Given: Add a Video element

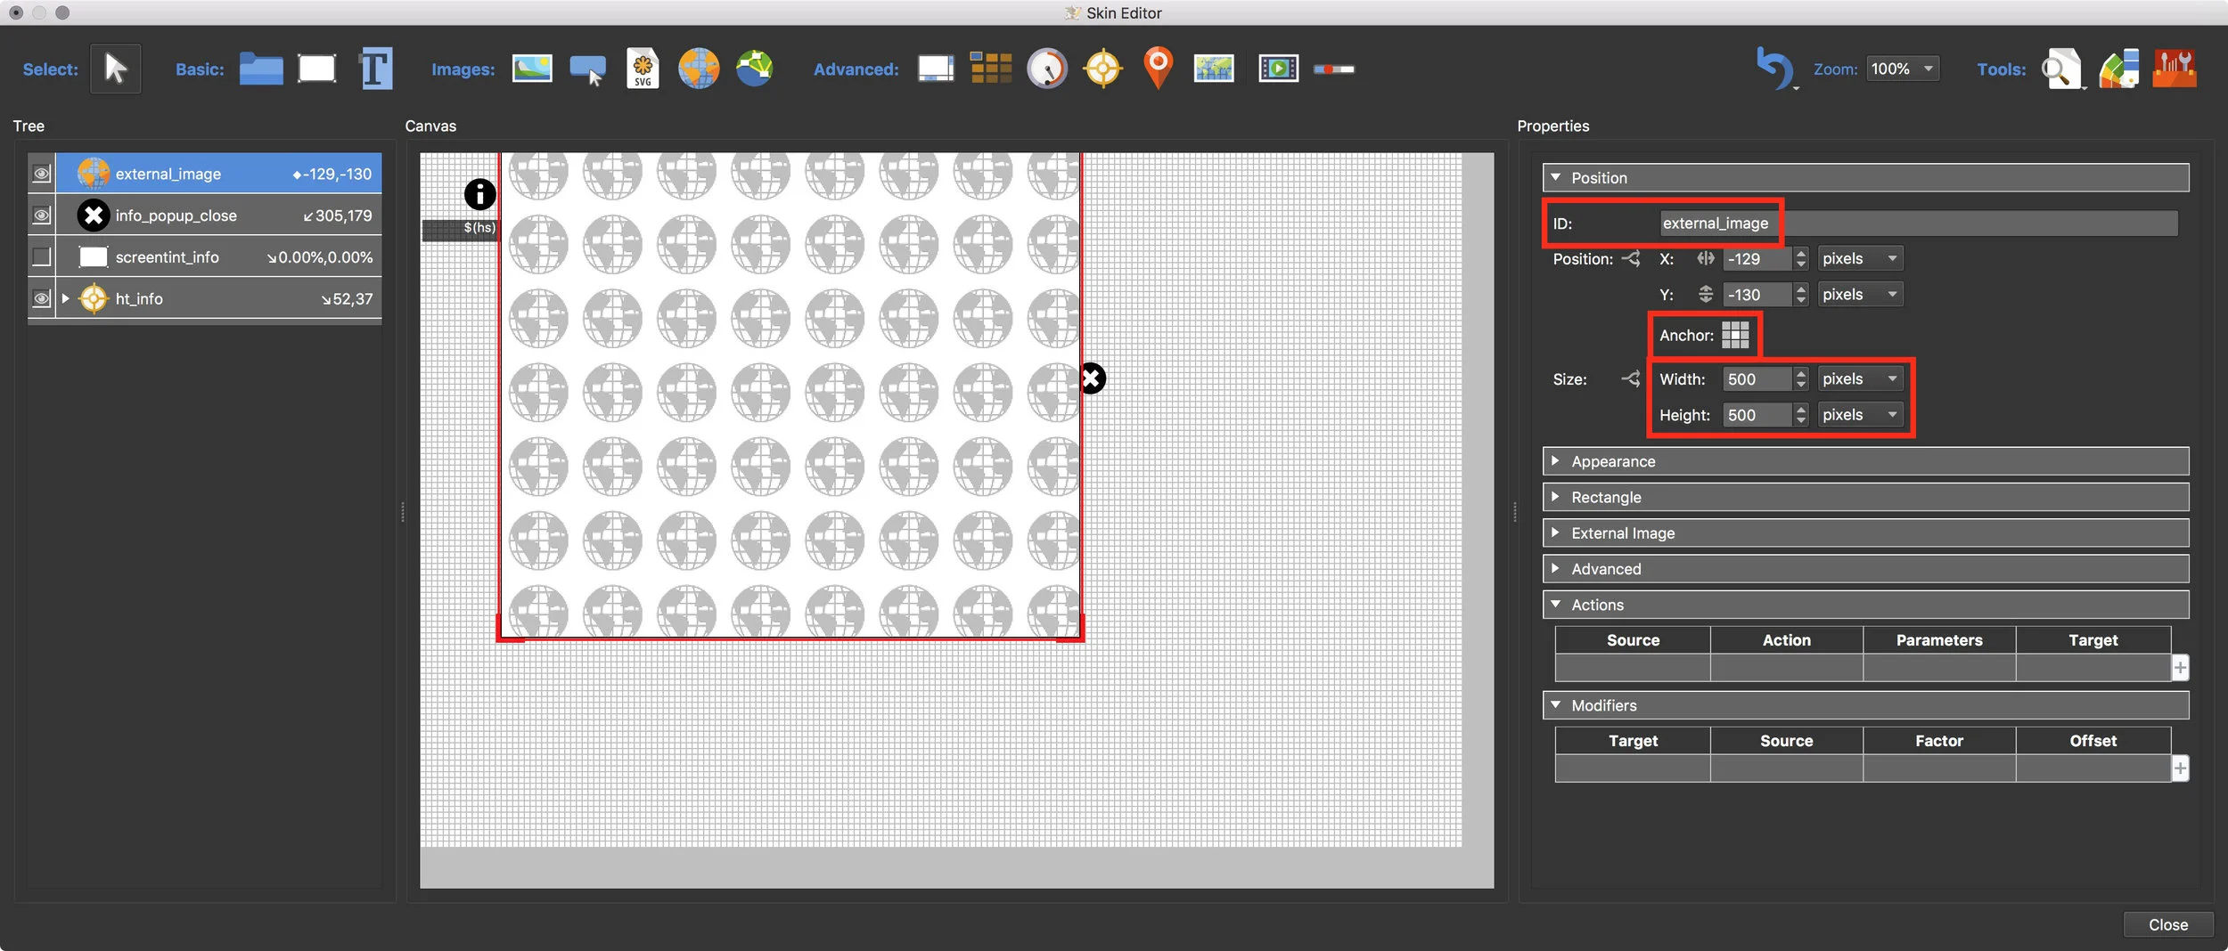Looking at the screenshot, I should (1279, 69).
